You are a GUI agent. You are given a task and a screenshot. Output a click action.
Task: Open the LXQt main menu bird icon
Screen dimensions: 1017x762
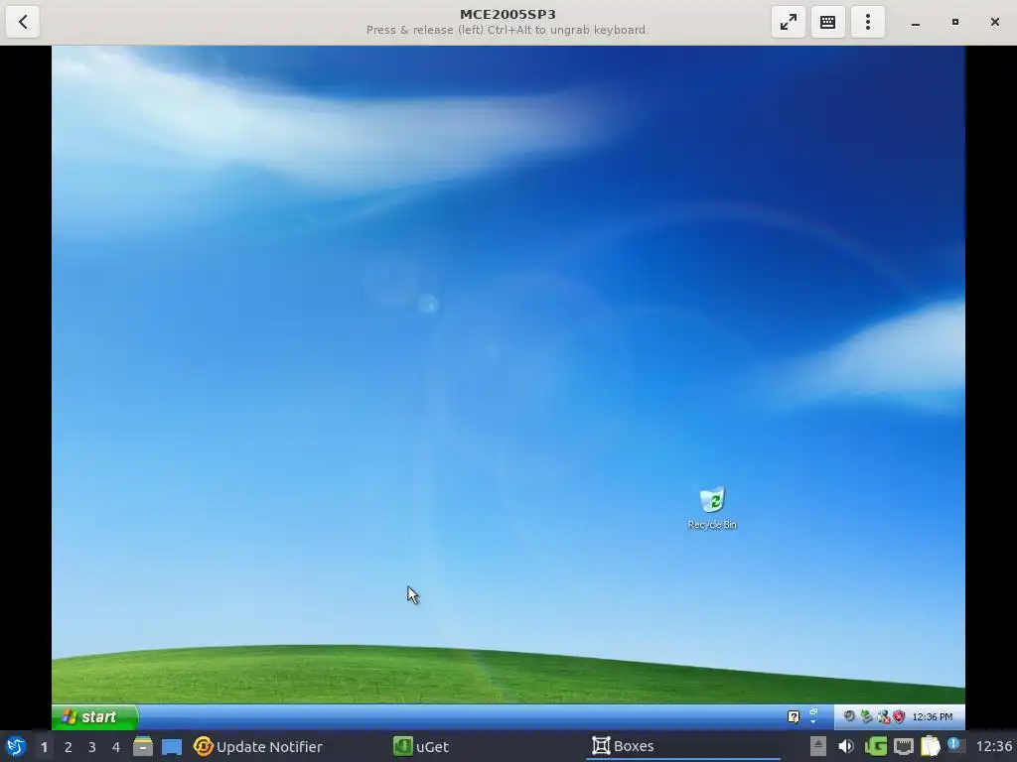tap(16, 746)
